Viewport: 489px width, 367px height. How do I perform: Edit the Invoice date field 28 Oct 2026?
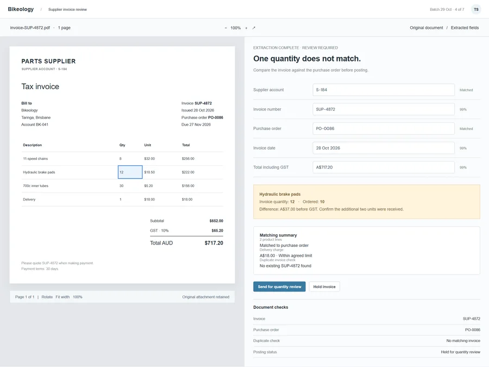tap(383, 148)
